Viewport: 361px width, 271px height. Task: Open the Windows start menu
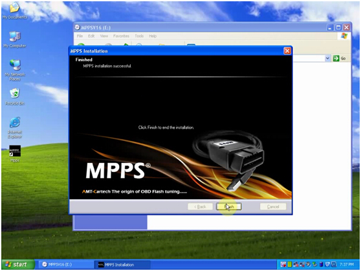click(x=18, y=265)
